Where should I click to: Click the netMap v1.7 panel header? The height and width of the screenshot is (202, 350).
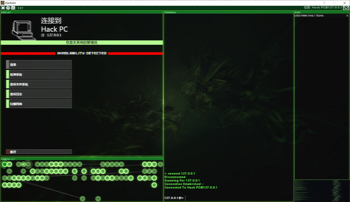click(82, 159)
